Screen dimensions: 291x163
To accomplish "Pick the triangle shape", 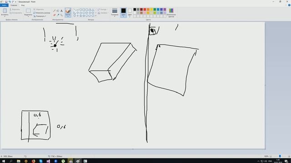I will click(x=93, y=10).
